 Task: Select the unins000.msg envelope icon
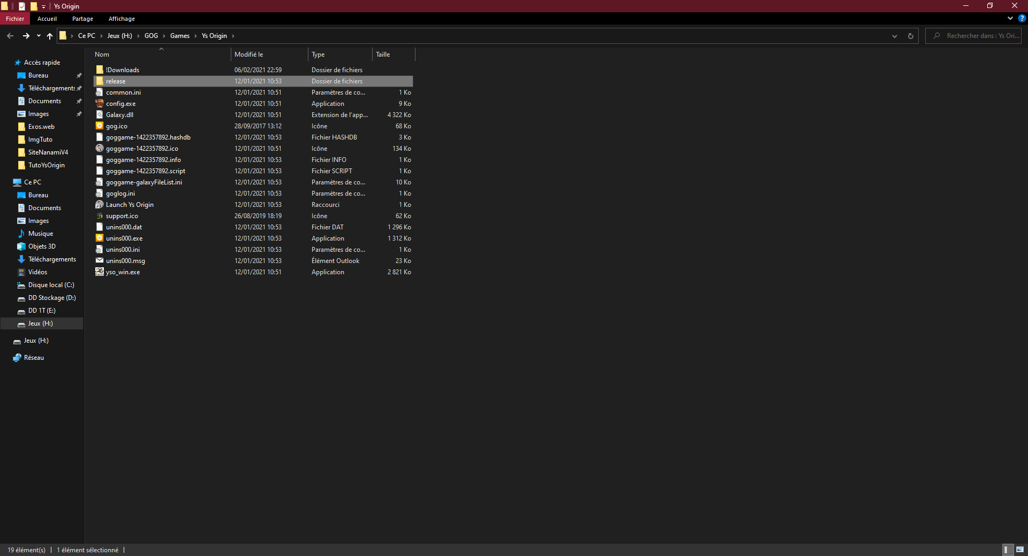[x=100, y=261]
